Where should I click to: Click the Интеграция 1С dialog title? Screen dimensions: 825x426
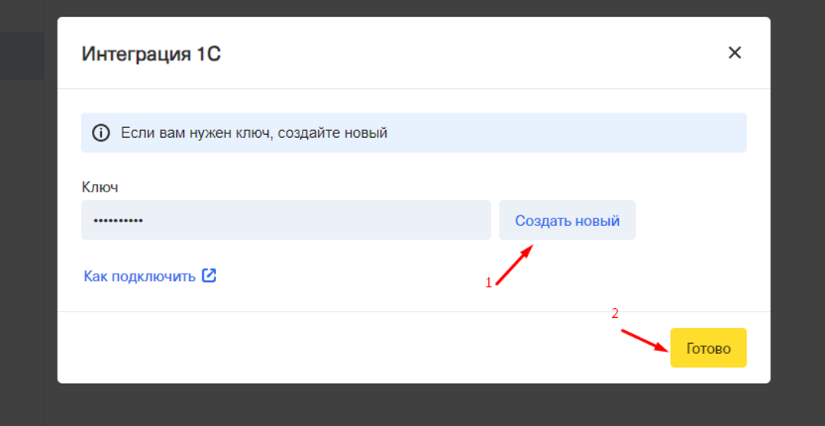[x=151, y=54]
